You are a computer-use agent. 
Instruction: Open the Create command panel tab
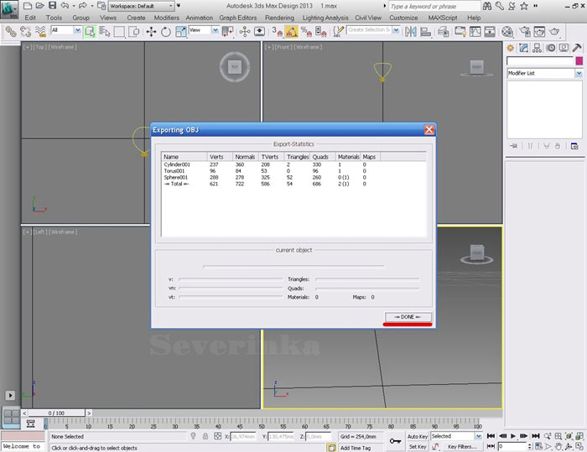tap(512, 48)
